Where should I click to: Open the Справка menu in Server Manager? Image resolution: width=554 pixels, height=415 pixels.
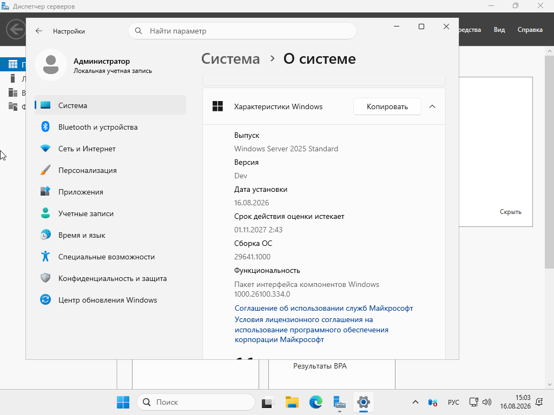530,30
